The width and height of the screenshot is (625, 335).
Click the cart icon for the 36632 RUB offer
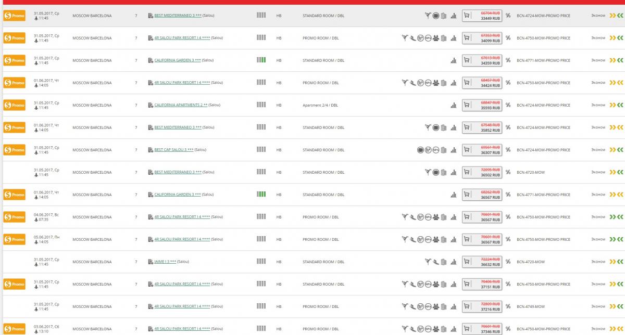[467, 262]
